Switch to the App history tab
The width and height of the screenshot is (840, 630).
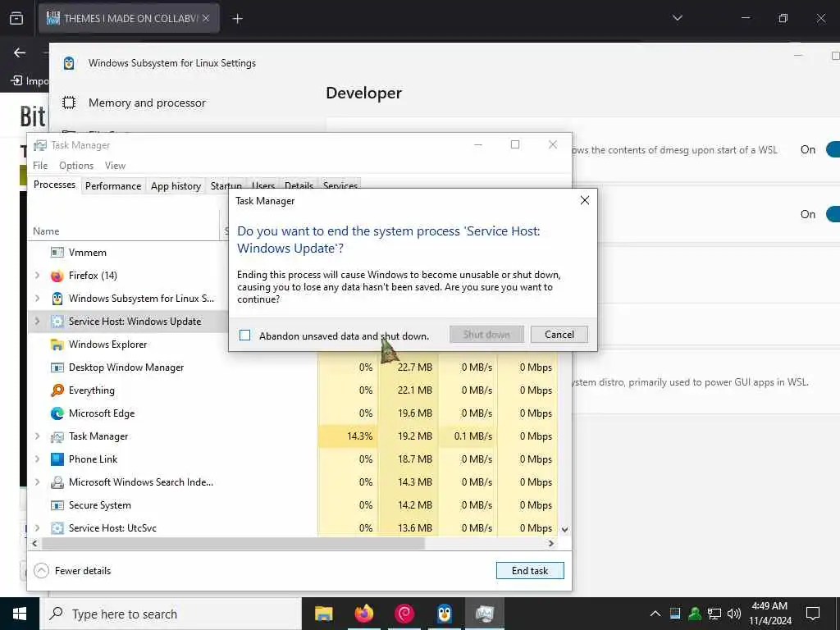pos(176,186)
